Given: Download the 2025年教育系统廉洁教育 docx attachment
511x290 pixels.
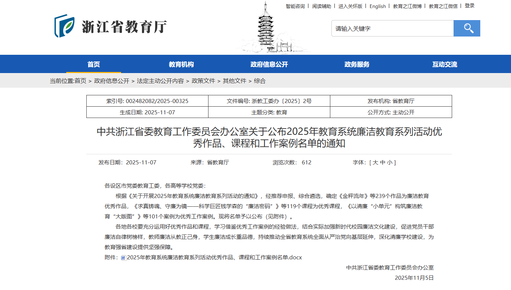Looking at the screenshot, I should pos(214,257).
